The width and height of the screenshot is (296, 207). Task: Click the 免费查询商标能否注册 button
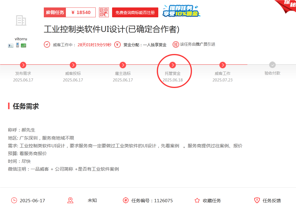click(x=135, y=12)
